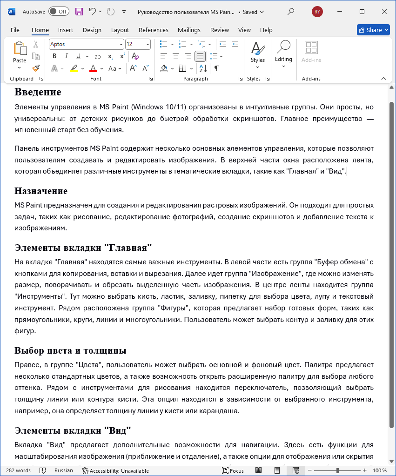This screenshot has width=396, height=476.
Task: Switch to the Insert ribbon tab
Action: coord(66,30)
